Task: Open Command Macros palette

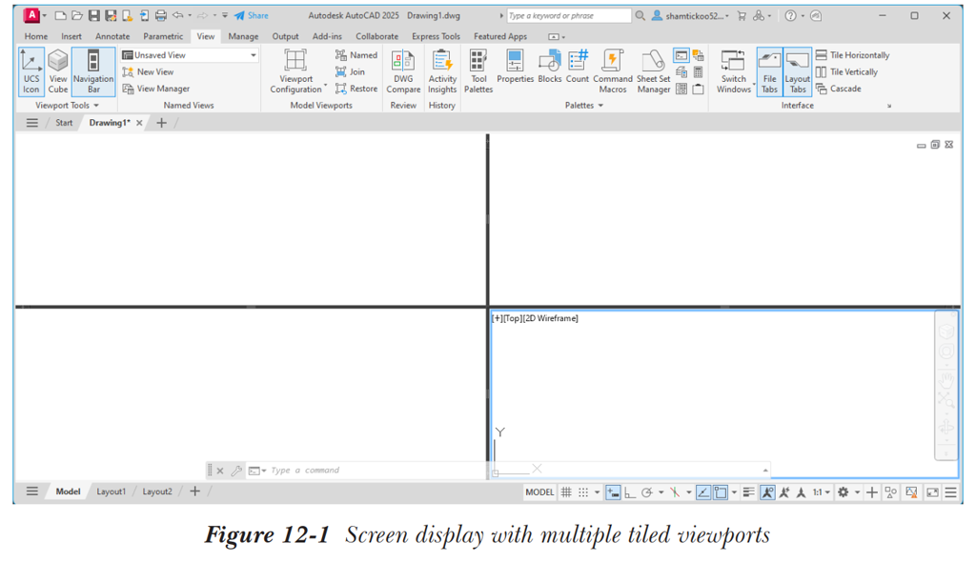Action: (x=613, y=71)
